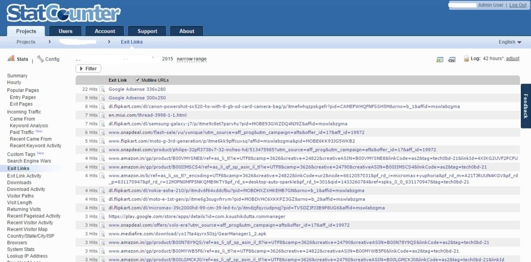Click the Log size cylinder icon

[466, 59]
